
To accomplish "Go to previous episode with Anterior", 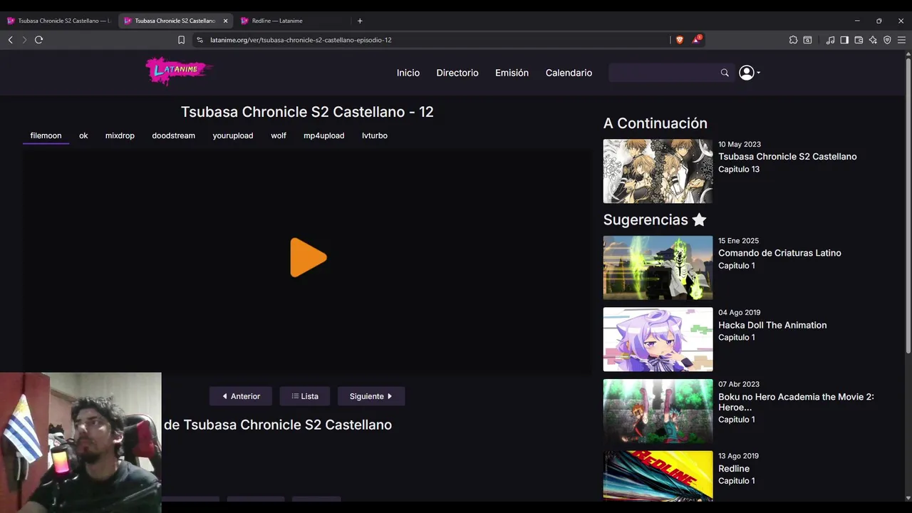I will 241,396.
